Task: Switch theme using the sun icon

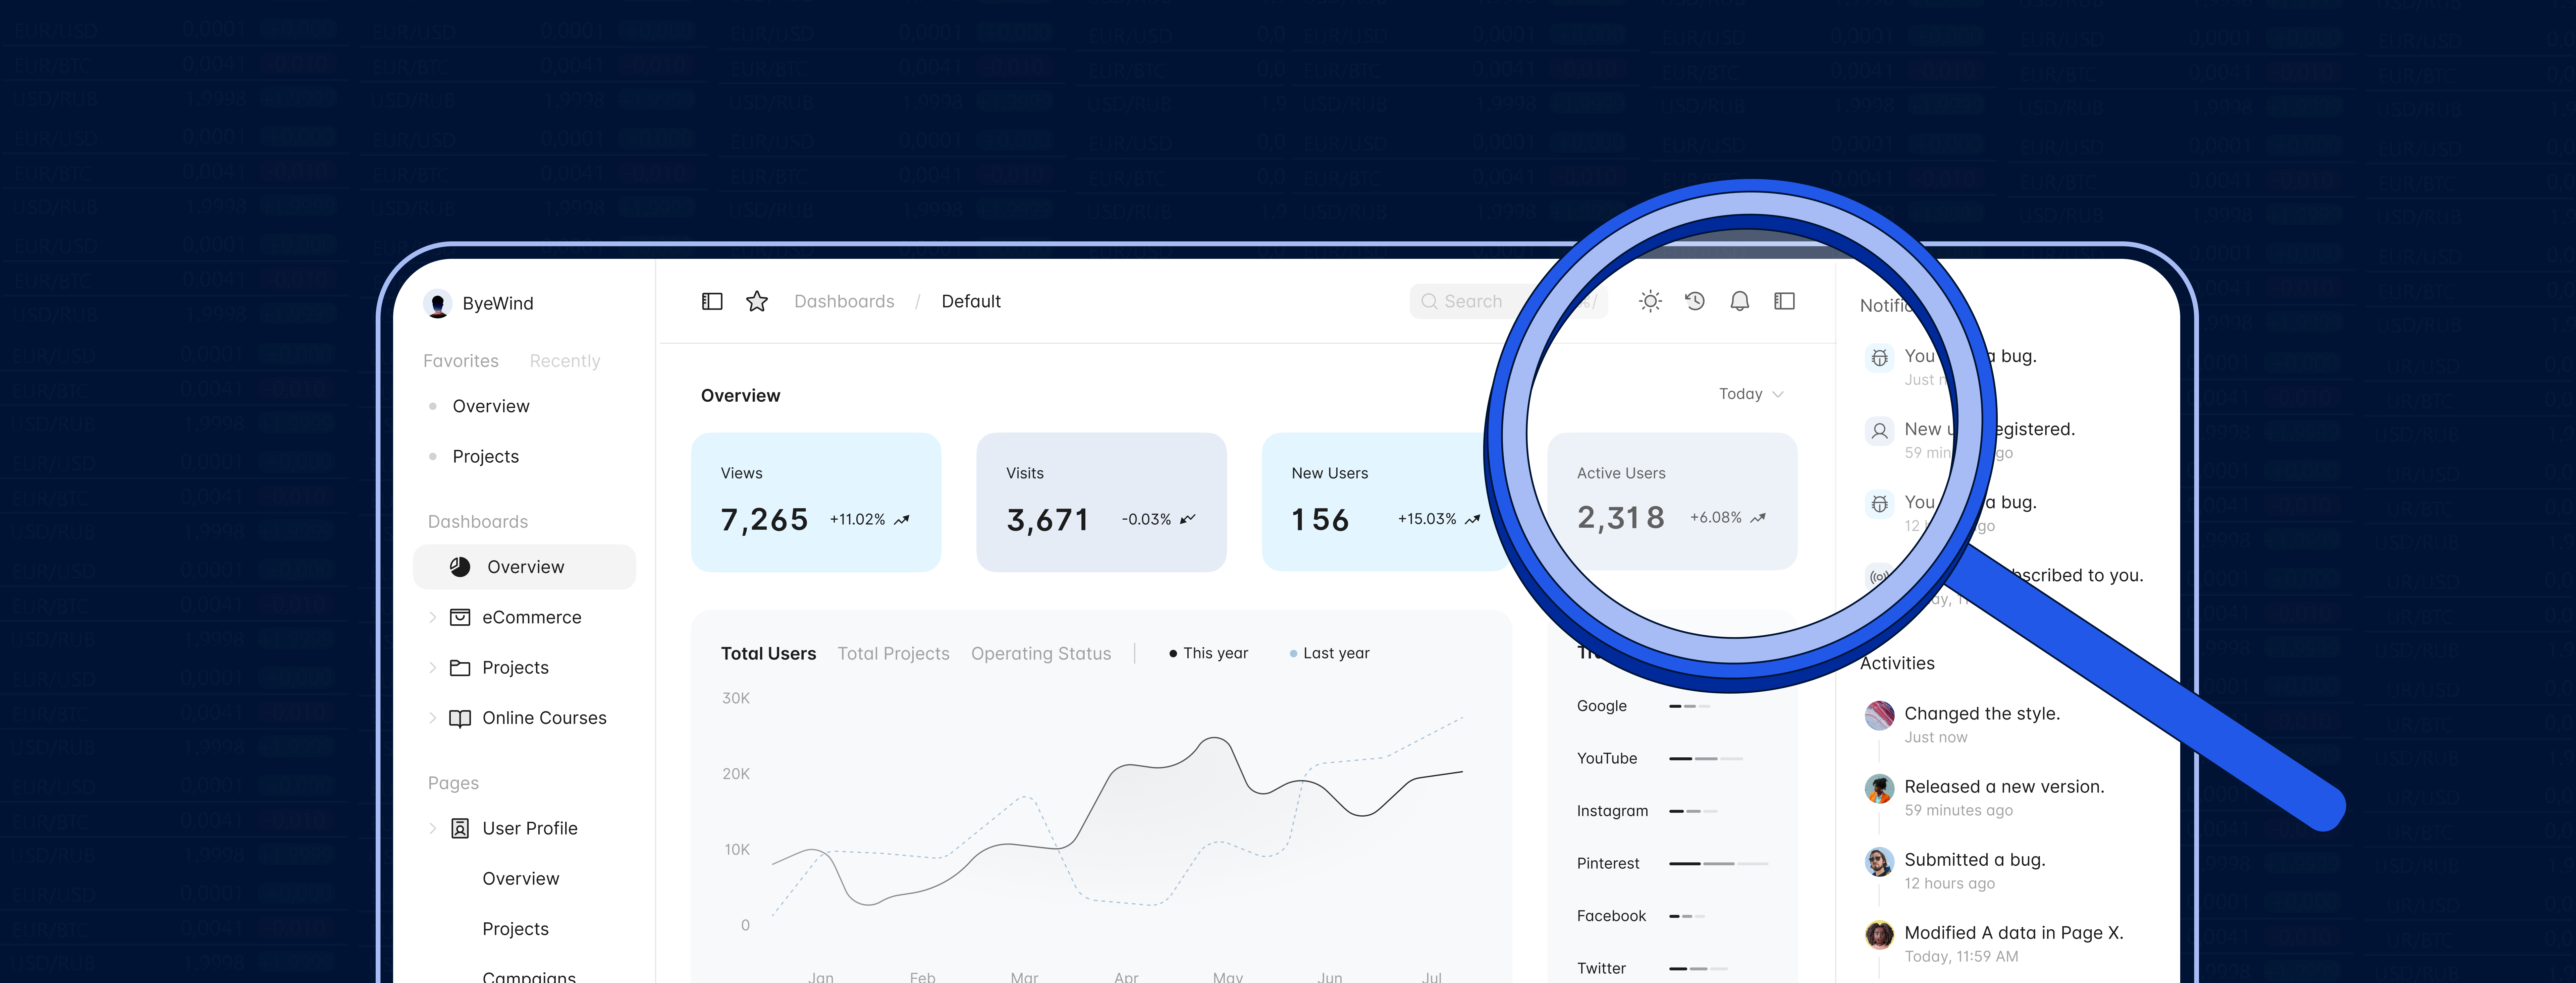Action: 1650,301
